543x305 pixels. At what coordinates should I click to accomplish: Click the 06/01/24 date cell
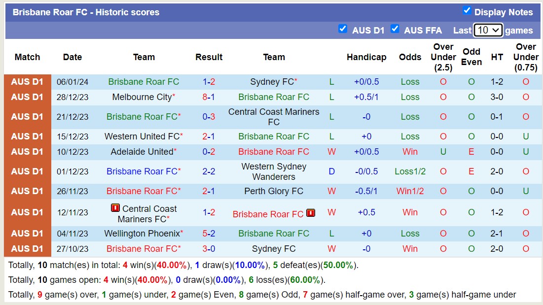pos(72,82)
